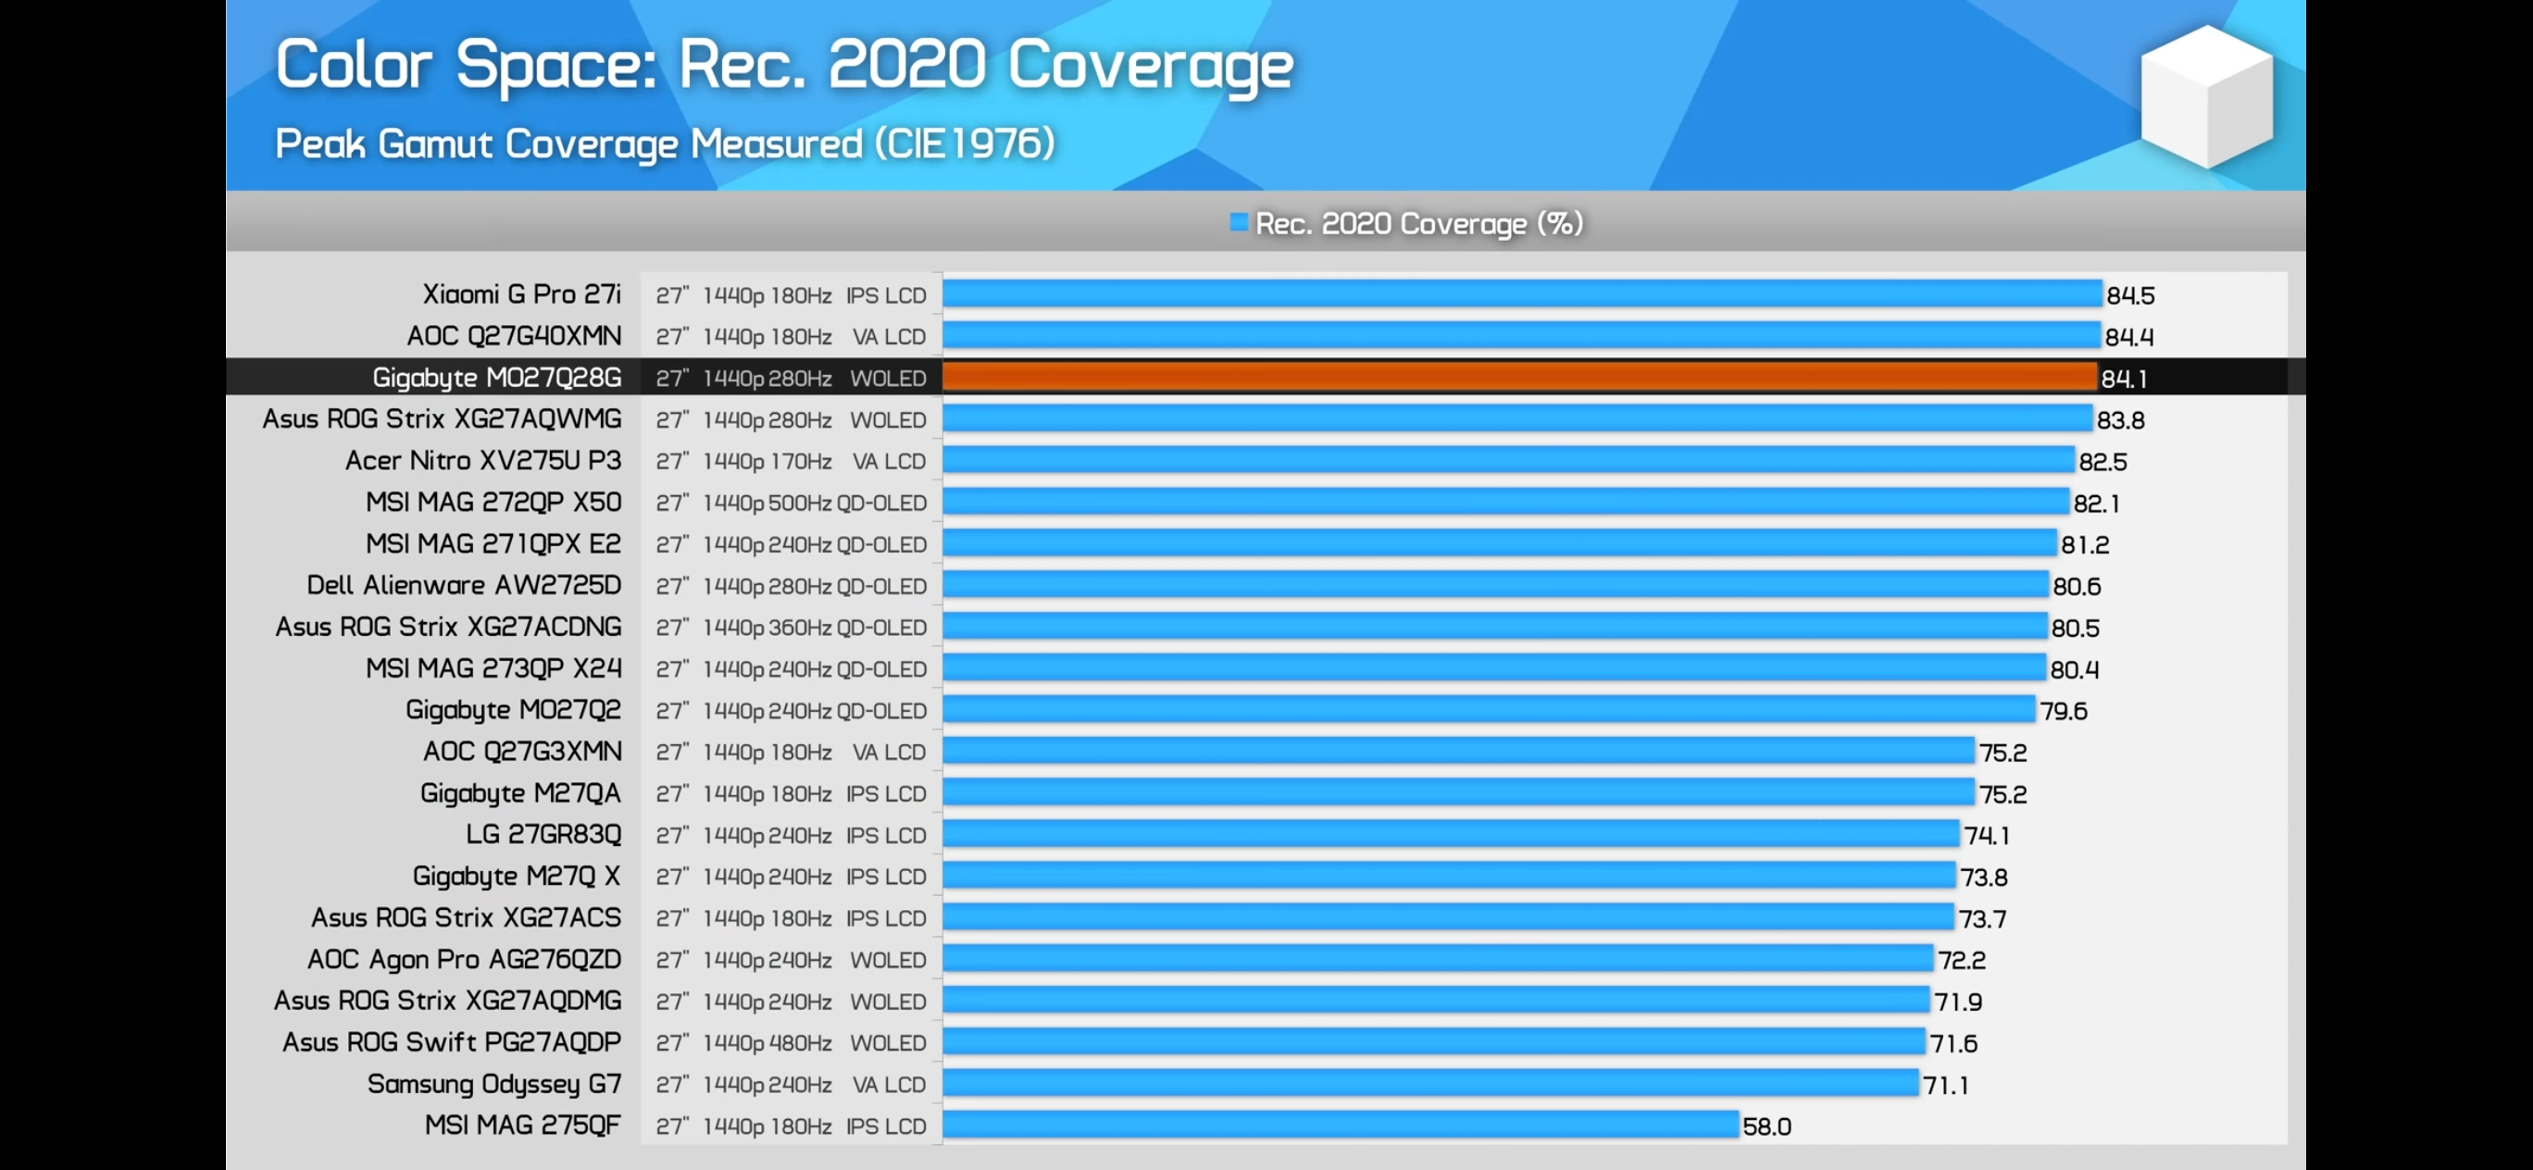Screen dimensions: 2533x1170
Task: Click '1440p 500Hz QD-OLED' spec for MSI MAG 272QP X50
Action: (x=814, y=504)
